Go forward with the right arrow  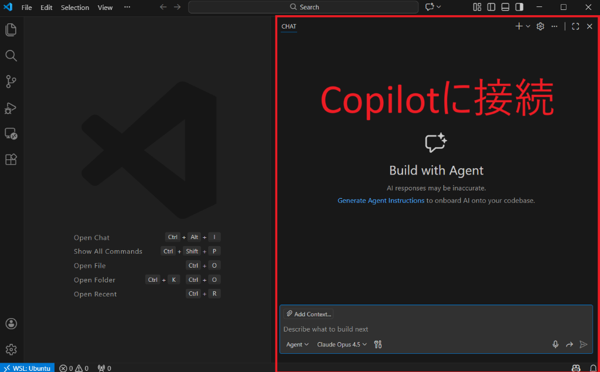(x=177, y=7)
